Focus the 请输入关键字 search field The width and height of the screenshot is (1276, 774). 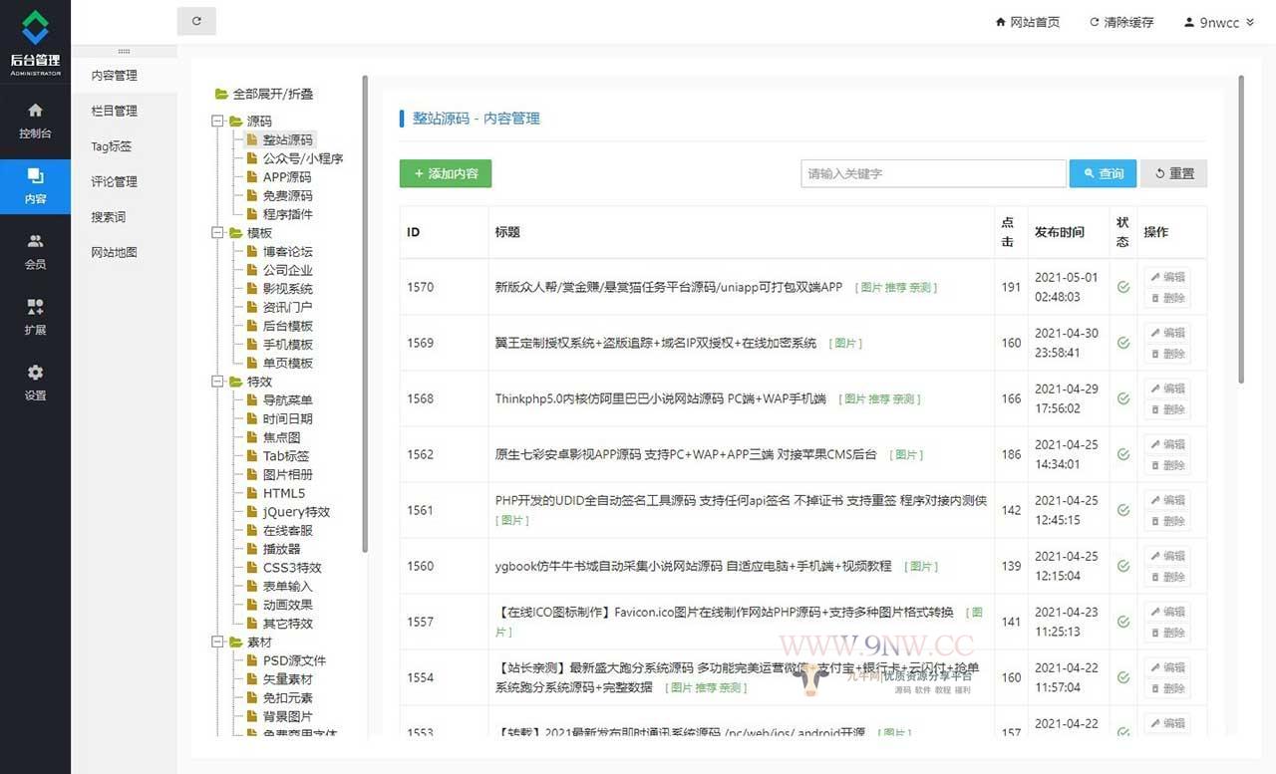[933, 173]
